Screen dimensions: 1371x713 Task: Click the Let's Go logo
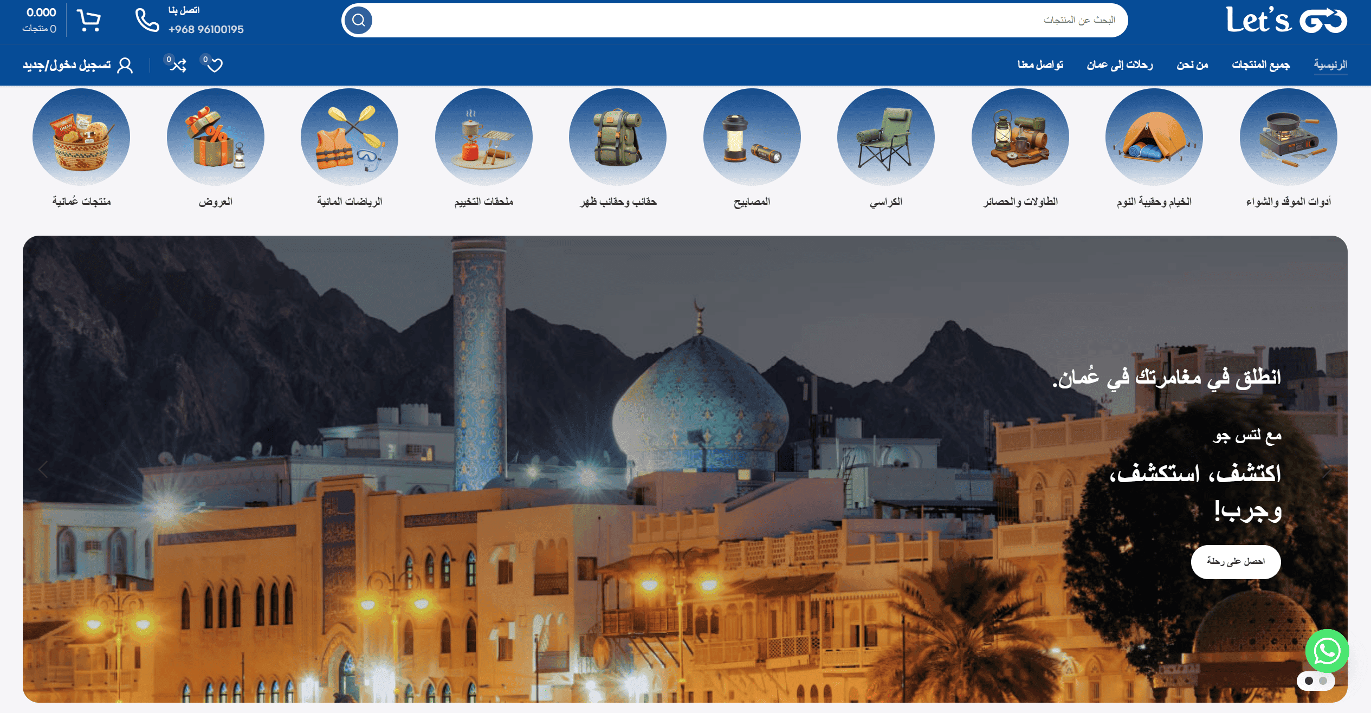[x=1286, y=21]
